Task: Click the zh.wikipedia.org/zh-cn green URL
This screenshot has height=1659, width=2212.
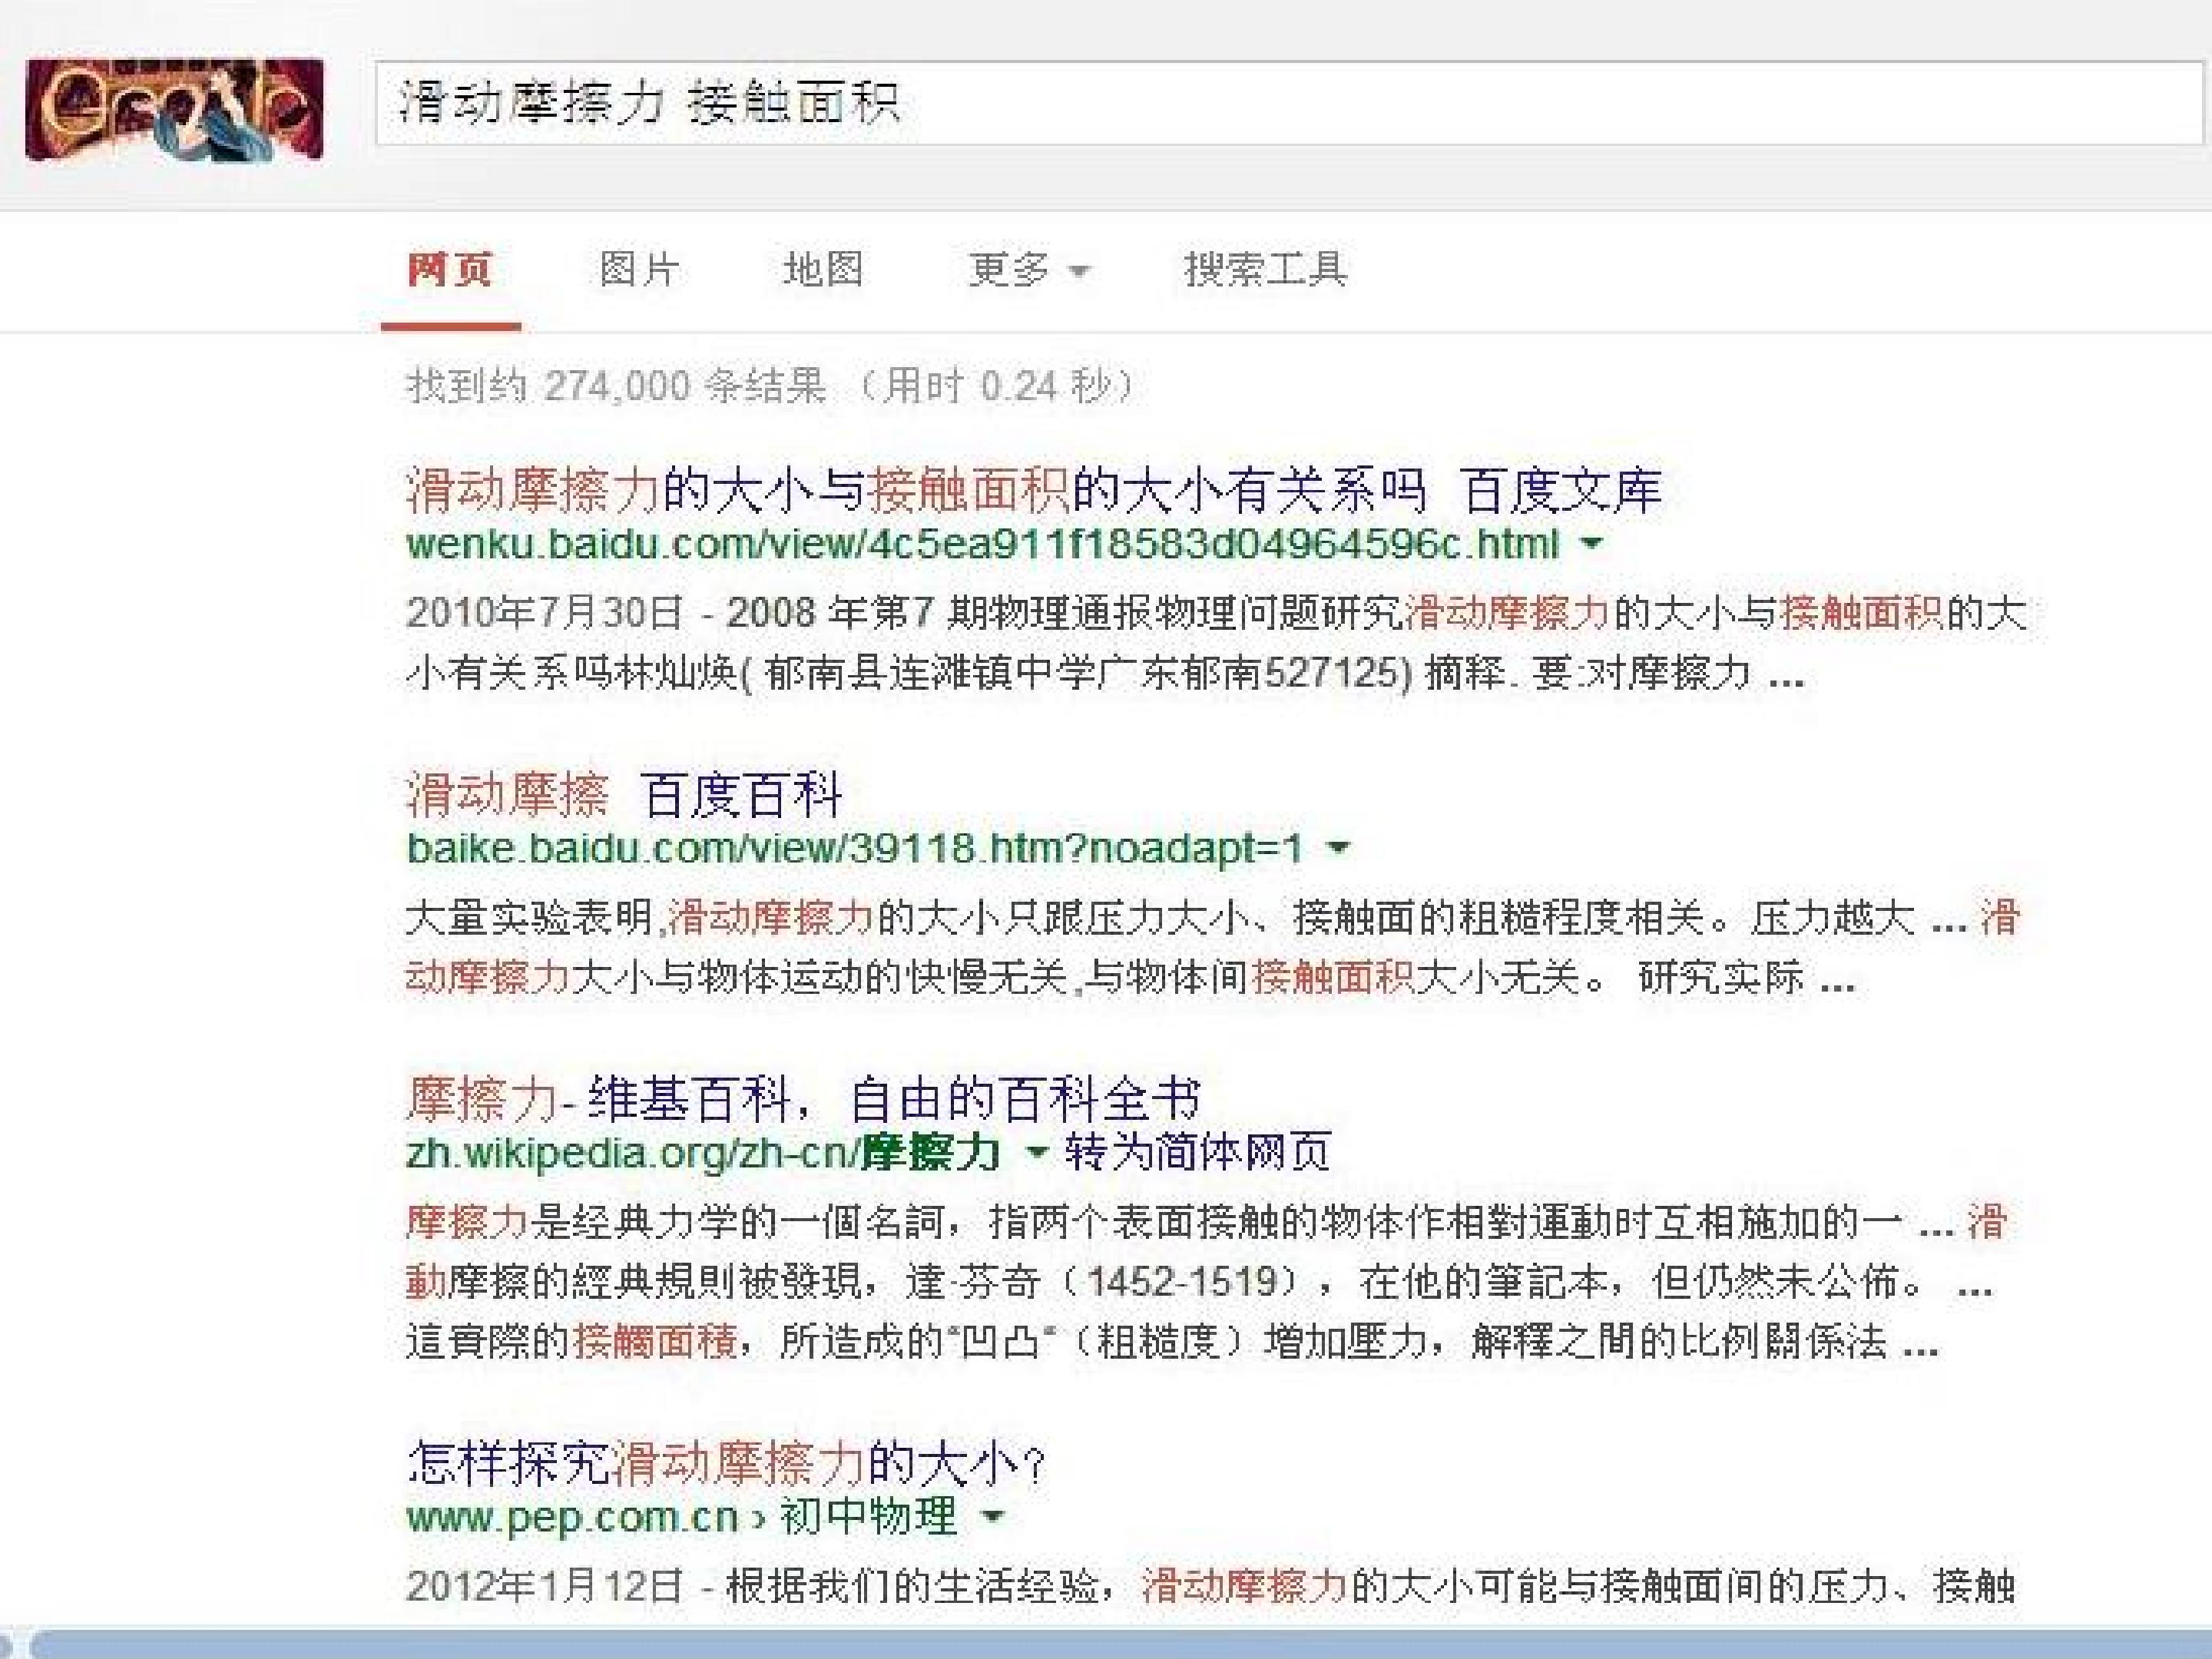Action: [703, 1153]
